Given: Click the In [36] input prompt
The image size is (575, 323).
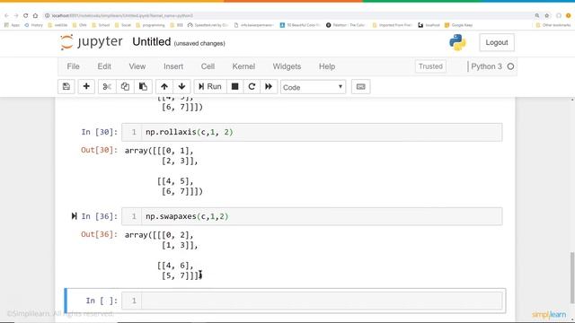Looking at the screenshot, I should click(100, 216).
